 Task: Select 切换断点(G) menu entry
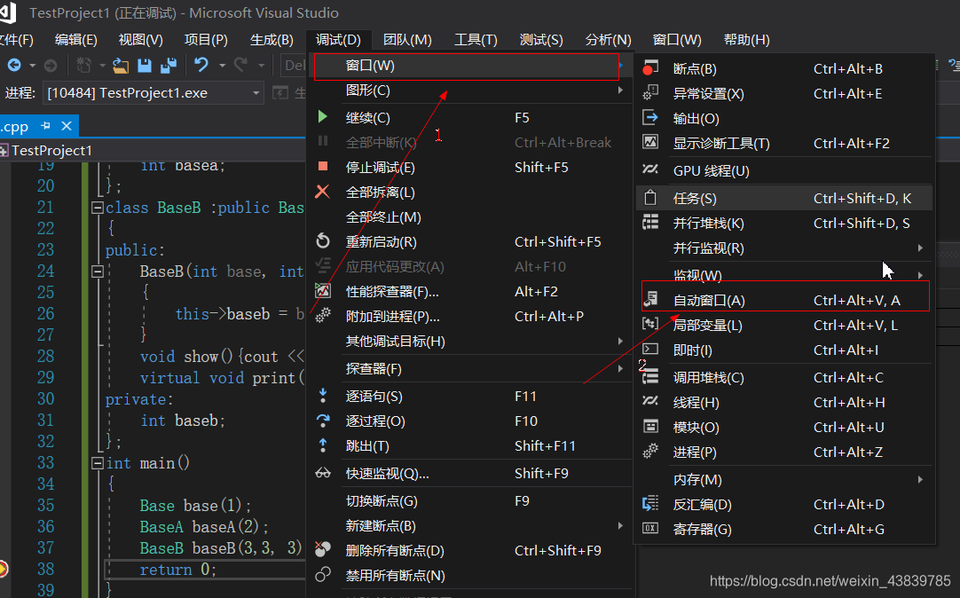pyautogui.click(x=471, y=500)
